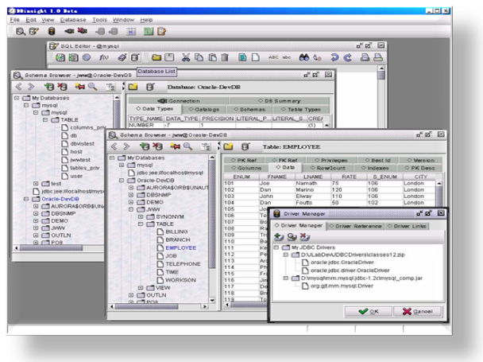Screen dimensions: 483x362
Task: Click forward arrow in back Schema Browser toolbar
Action: [31, 87]
